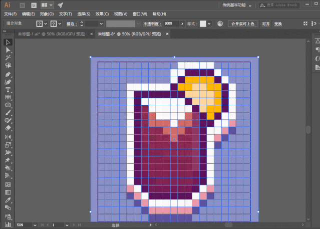Open the stroke weight dropdown

[101, 23]
